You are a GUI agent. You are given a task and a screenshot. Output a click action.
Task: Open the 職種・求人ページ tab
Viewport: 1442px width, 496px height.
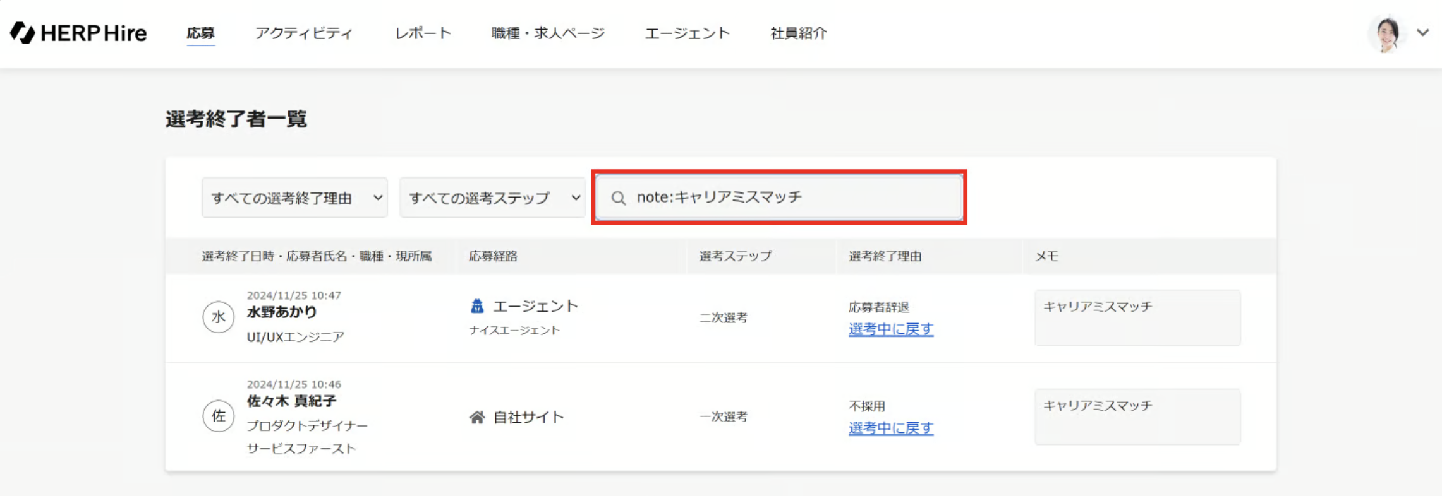(x=548, y=33)
